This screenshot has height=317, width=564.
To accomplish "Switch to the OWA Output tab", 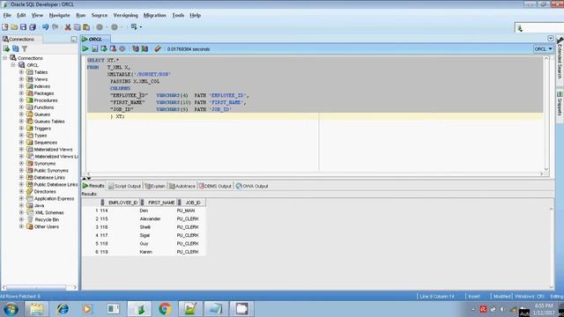I will pos(252,186).
